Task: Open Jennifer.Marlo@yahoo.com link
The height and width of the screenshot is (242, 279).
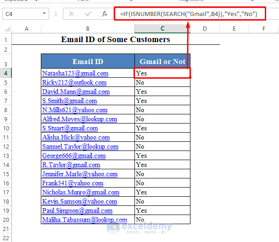Action: (x=80, y=174)
